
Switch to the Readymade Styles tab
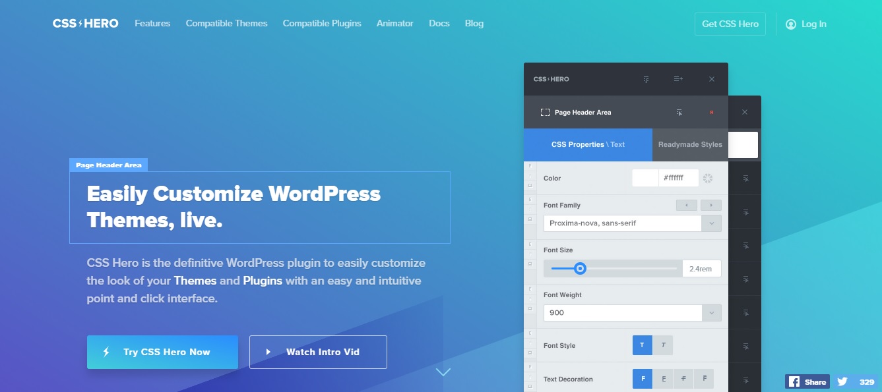point(690,145)
